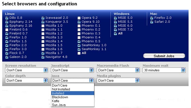Image resolution: width=191 pixels, height=108 pixels.
Task: Pick Blackdown from Java list
Action: pos(73,97)
